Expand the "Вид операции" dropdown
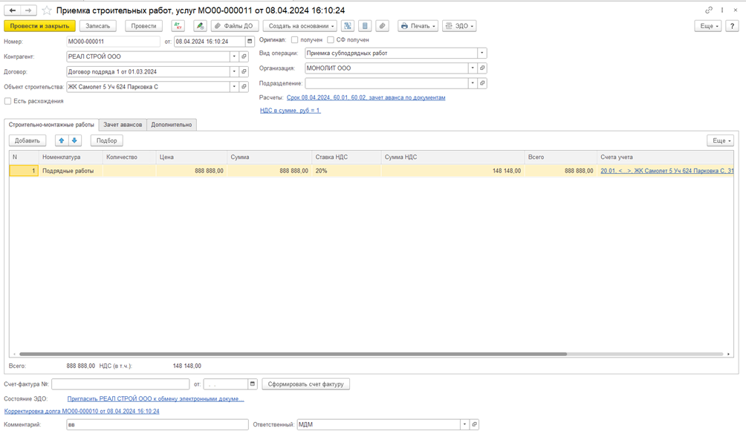 point(481,54)
